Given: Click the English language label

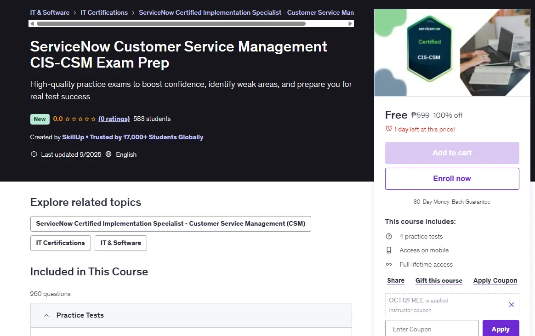Looking at the screenshot, I should (126, 154).
